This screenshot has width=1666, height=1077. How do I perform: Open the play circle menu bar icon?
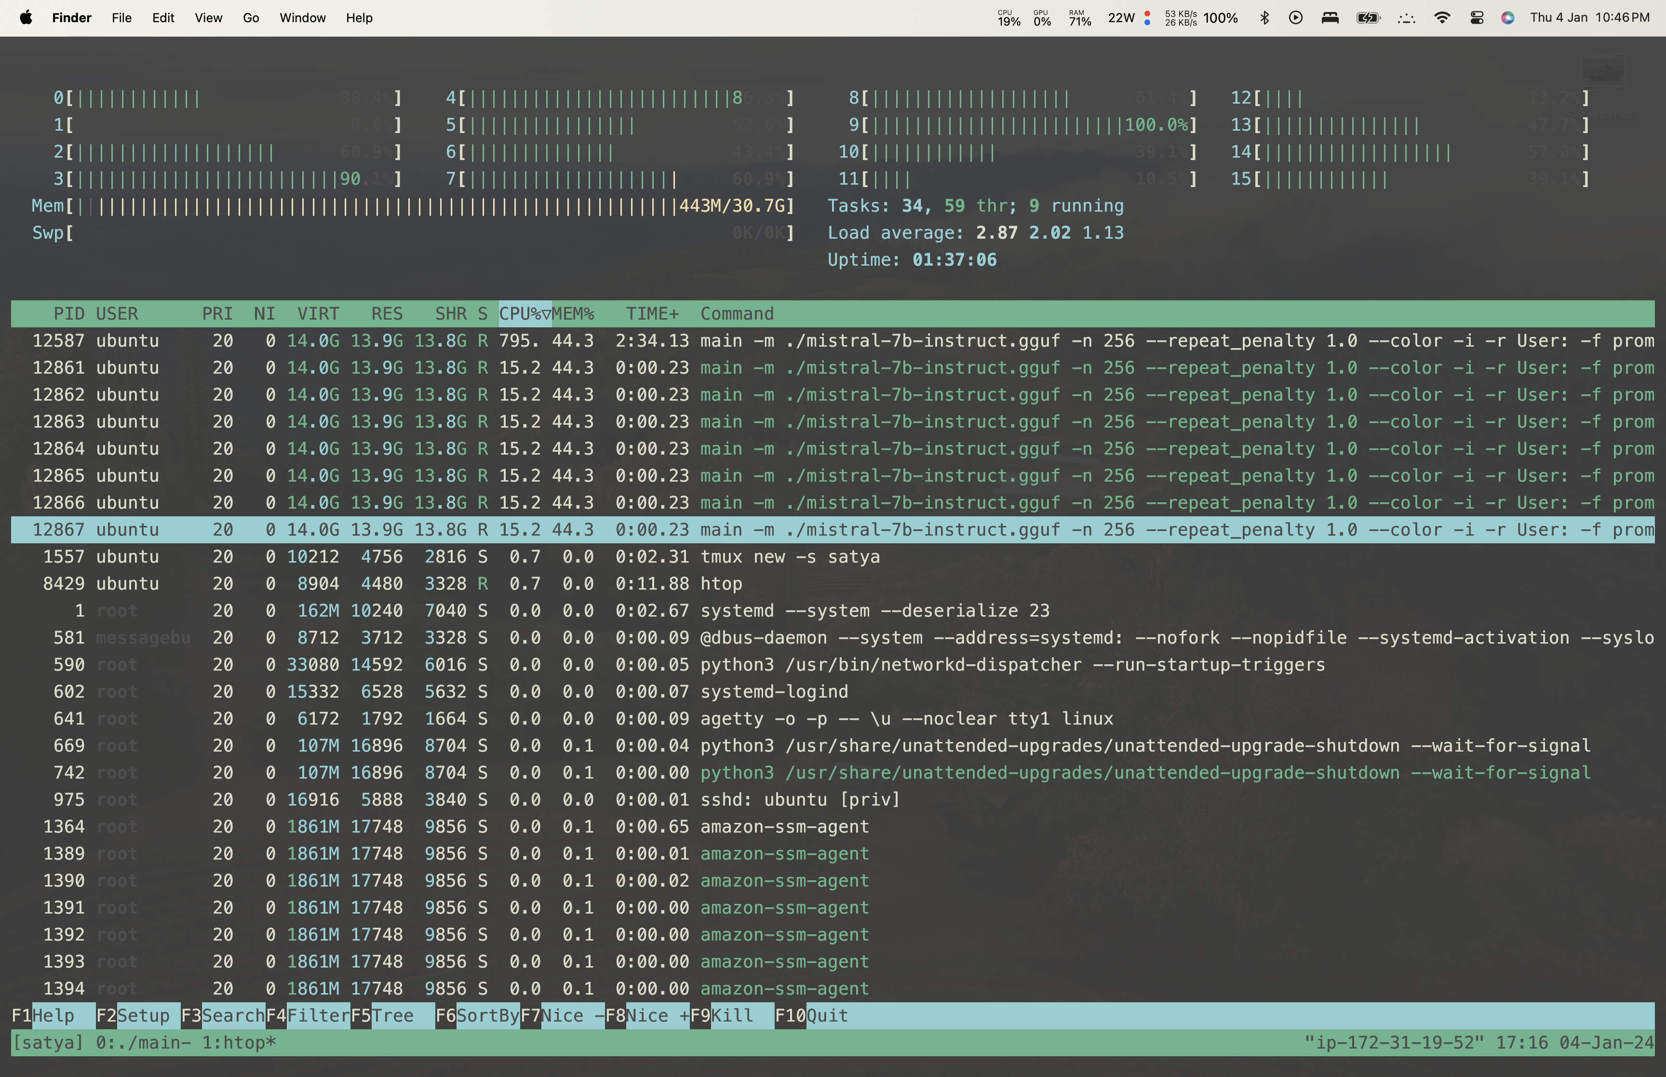click(1295, 17)
